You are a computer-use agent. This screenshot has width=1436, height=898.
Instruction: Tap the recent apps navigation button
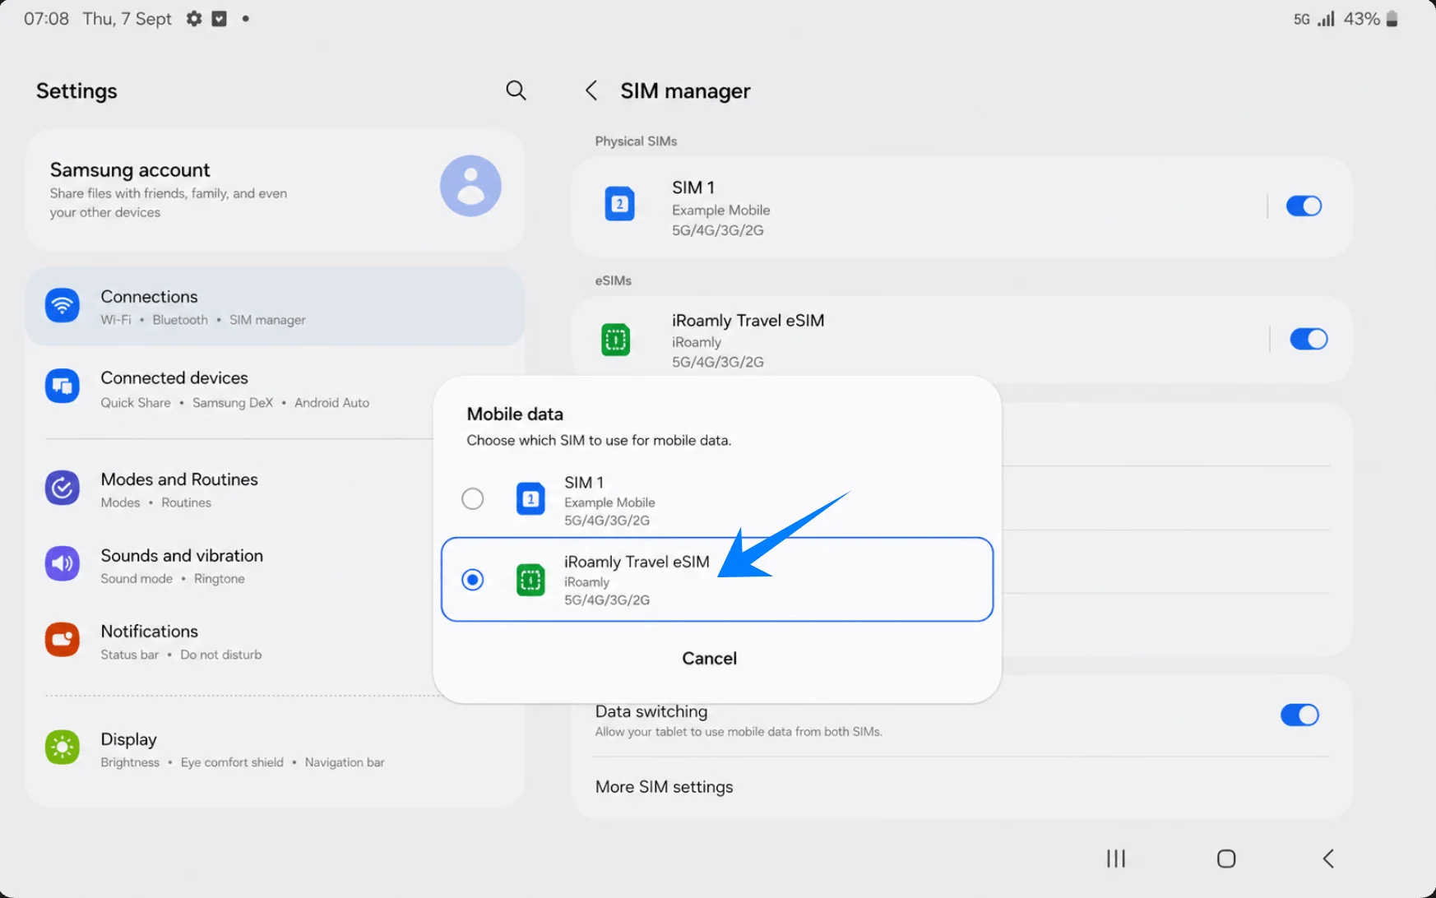[1116, 859]
